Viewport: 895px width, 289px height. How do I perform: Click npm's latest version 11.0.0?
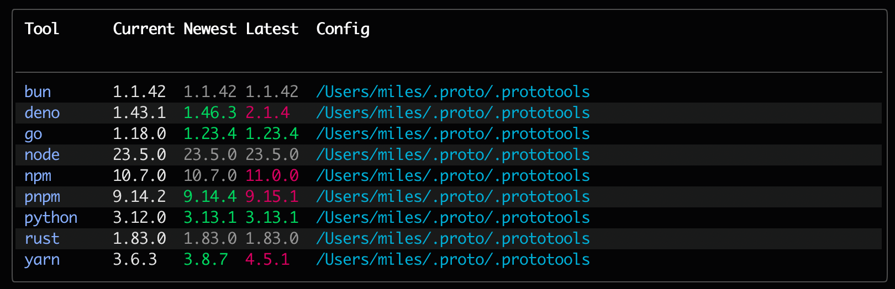coord(272,175)
